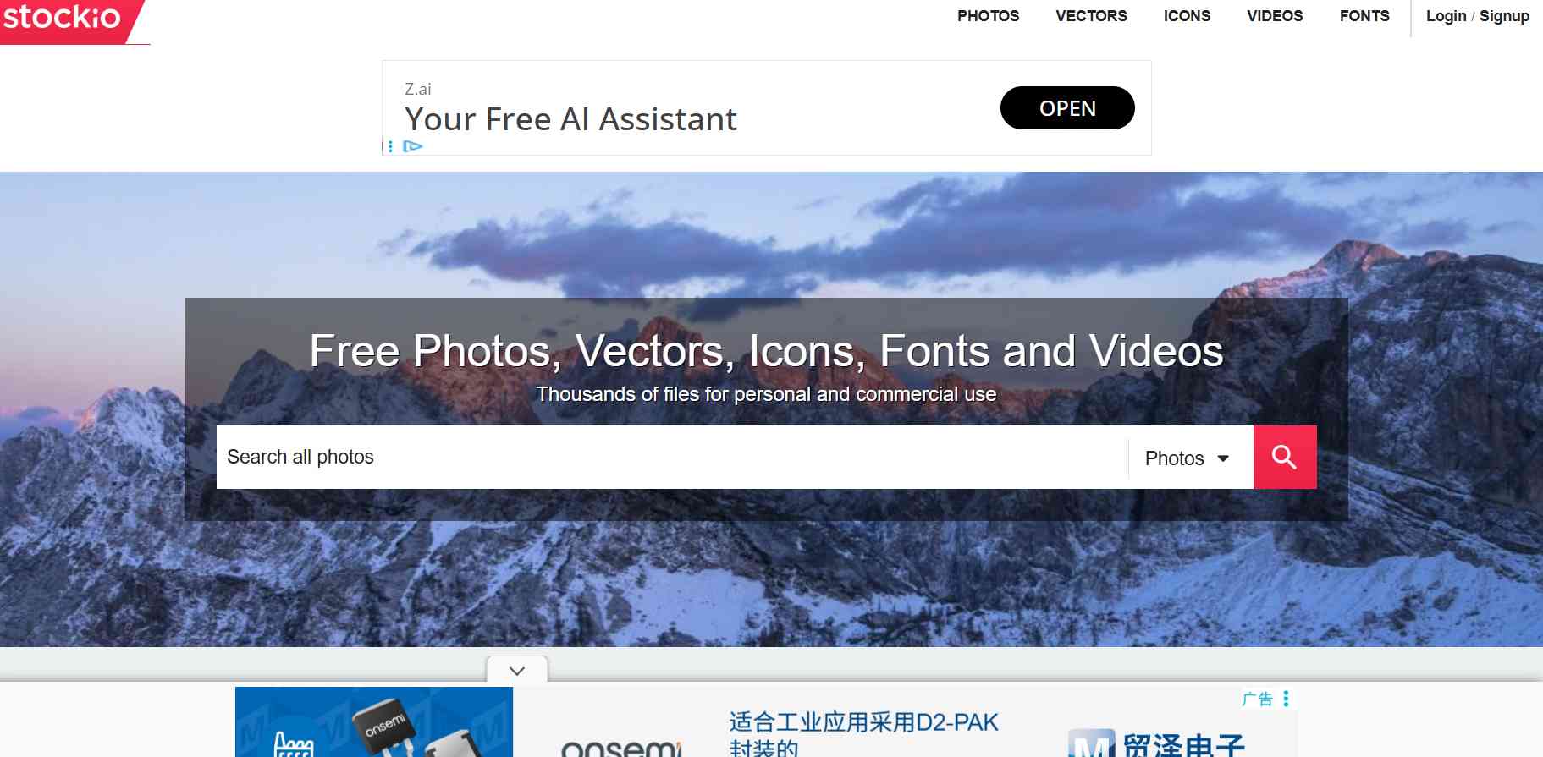Collapse the bottom ad with chevron tab

pos(517,670)
